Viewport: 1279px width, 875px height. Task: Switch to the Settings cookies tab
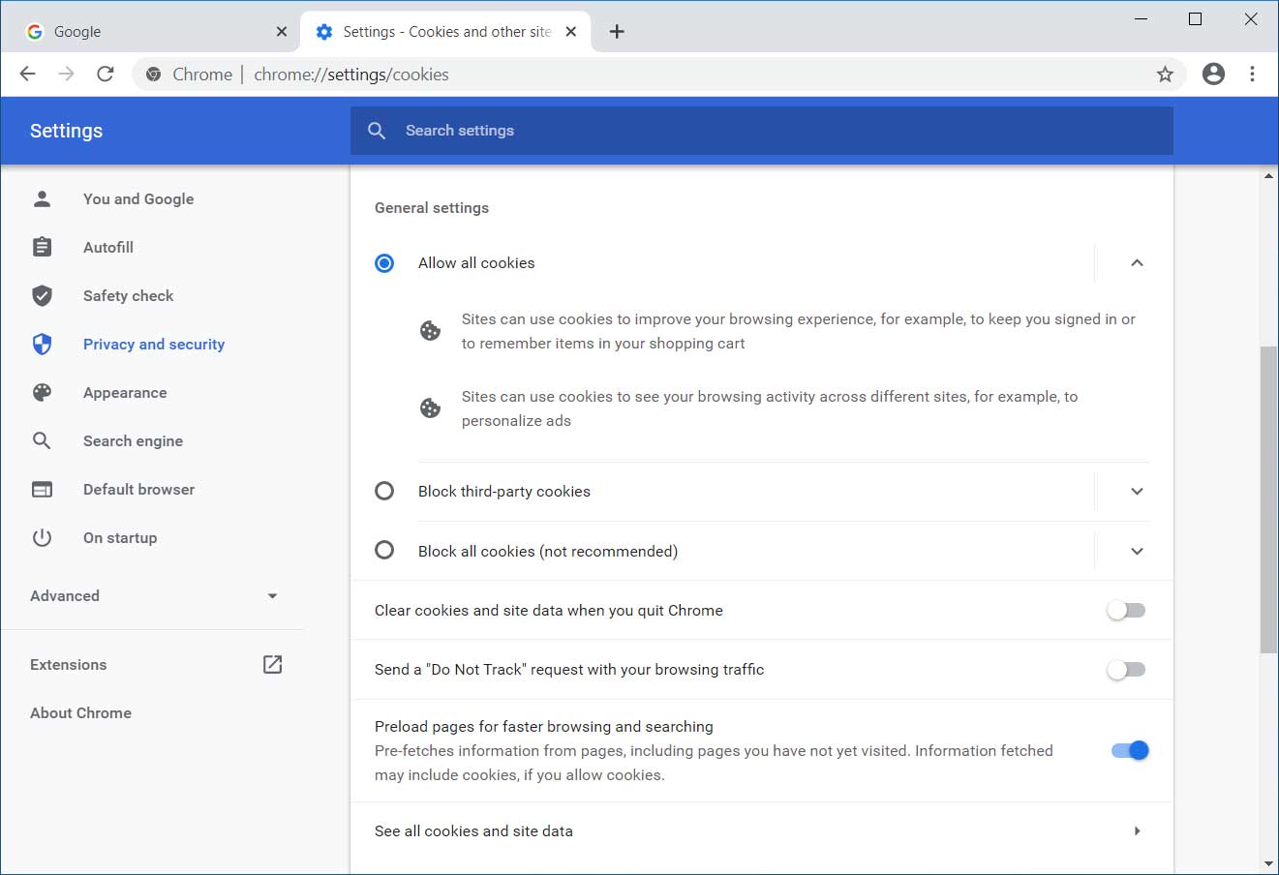click(445, 32)
